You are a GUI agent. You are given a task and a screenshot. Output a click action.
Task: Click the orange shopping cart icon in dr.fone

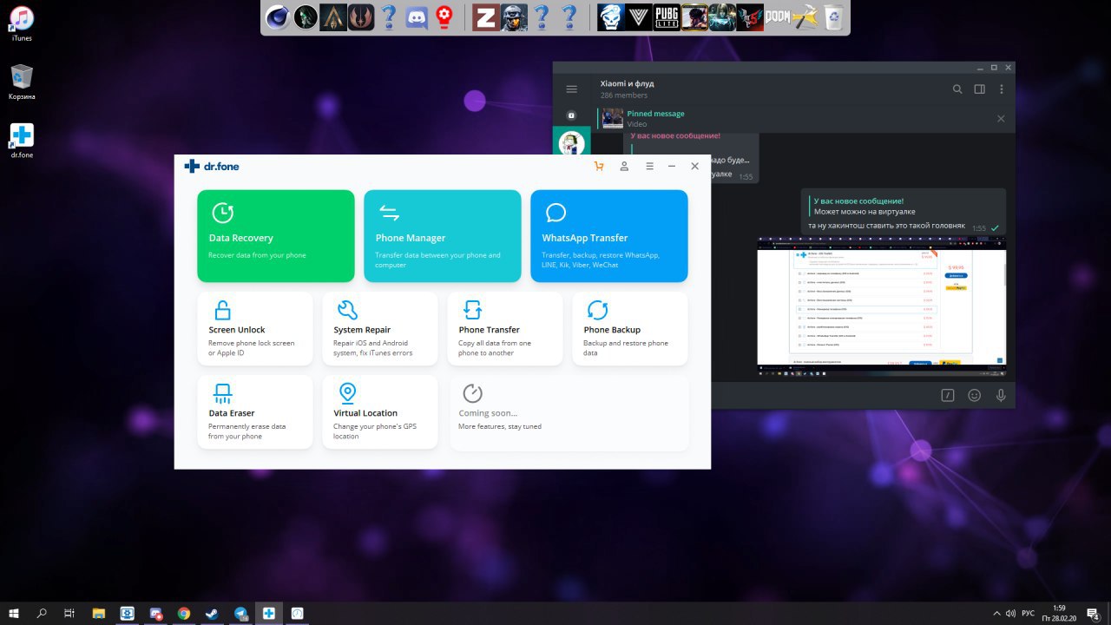[x=599, y=166]
